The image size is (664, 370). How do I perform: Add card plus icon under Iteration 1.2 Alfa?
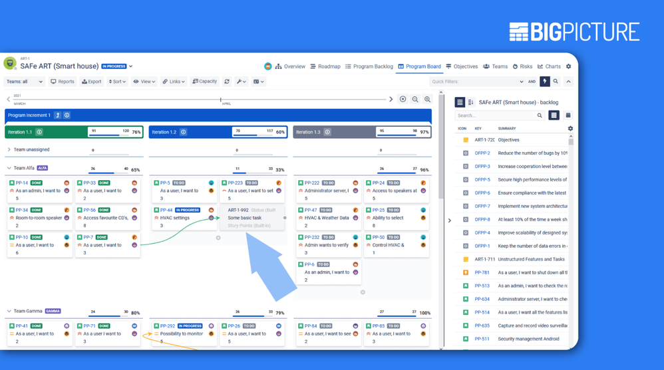pyautogui.click(x=218, y=238)
